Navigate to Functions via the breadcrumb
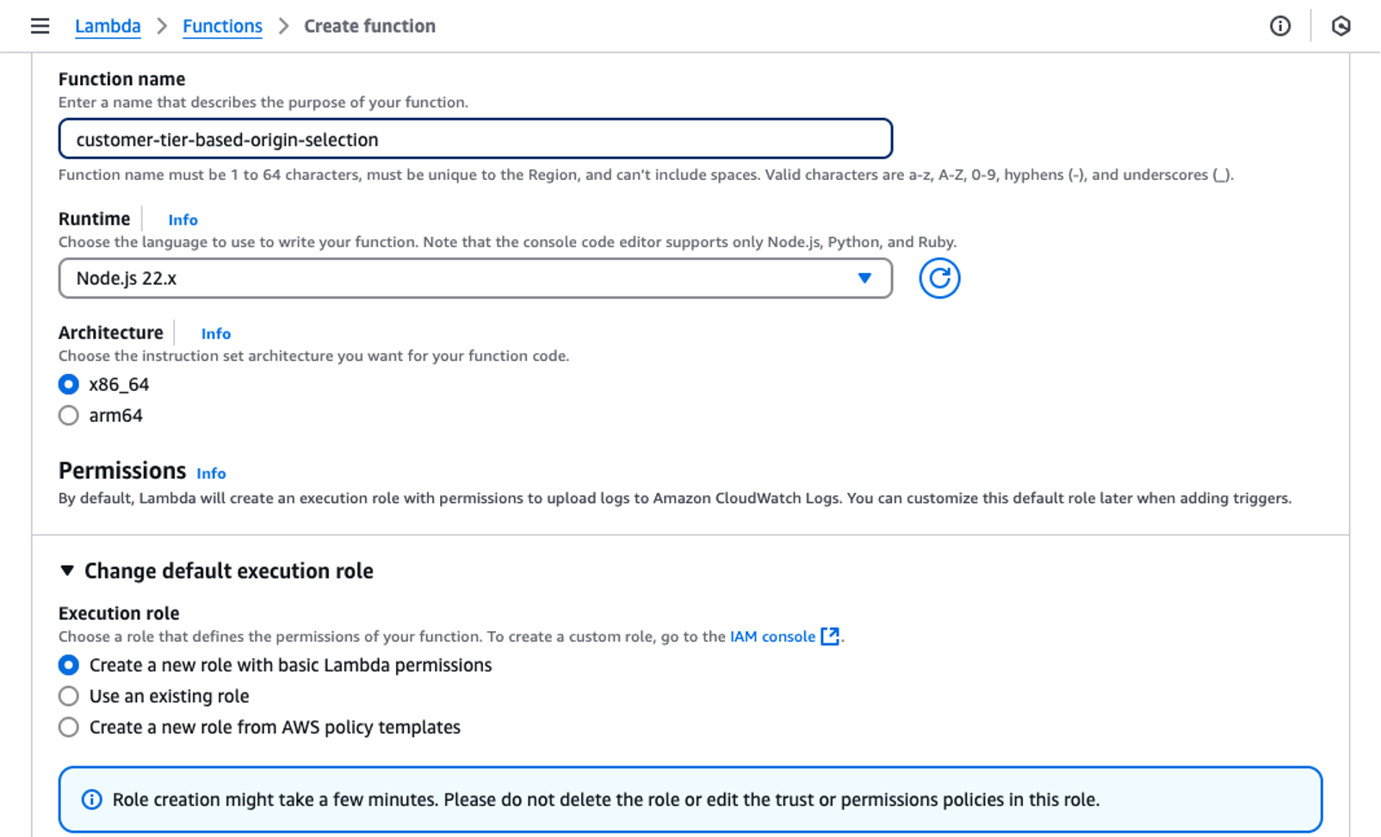 [x=222, y=26]
